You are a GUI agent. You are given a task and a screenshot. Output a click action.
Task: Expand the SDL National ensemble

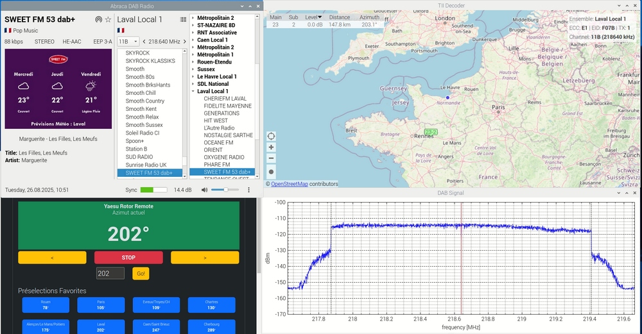[193, 84]
